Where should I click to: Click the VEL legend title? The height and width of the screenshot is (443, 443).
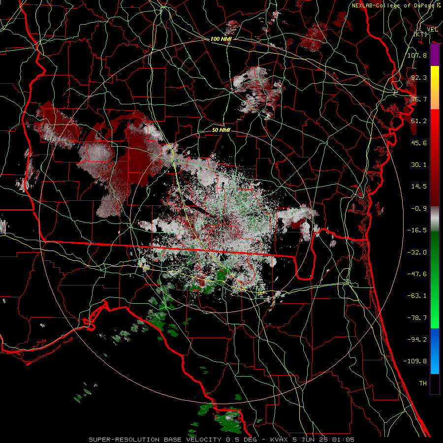(432, 30)
